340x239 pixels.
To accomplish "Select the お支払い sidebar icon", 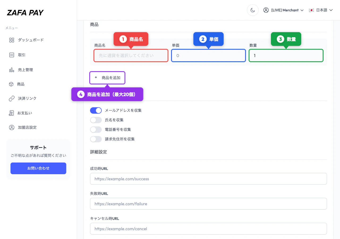I will [12, 113].
